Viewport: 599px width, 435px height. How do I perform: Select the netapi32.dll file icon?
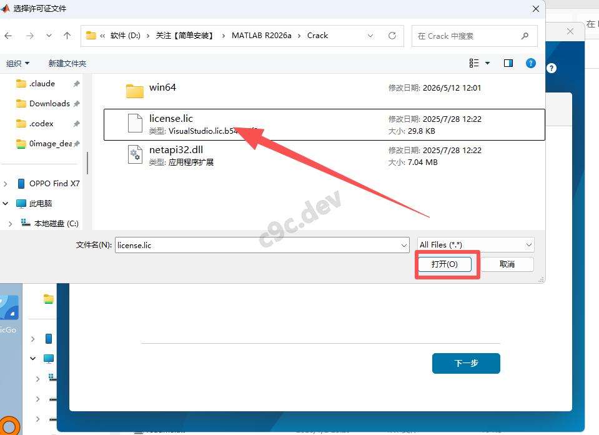click(135, 154)
